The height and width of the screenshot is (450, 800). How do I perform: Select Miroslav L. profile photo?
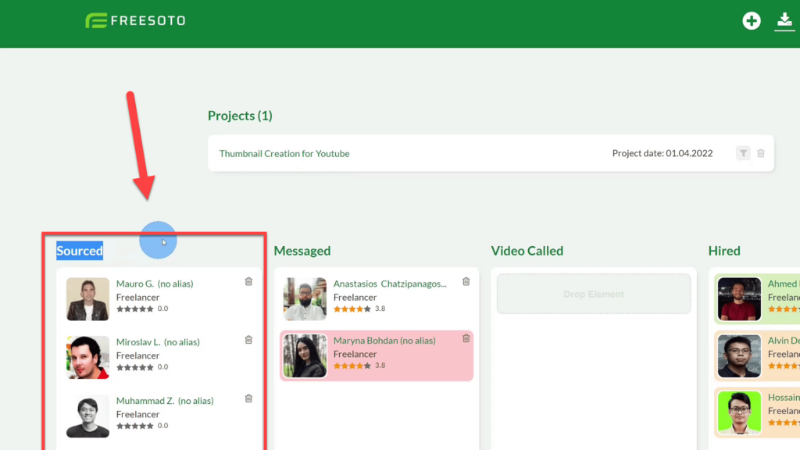tap(87, 357)
